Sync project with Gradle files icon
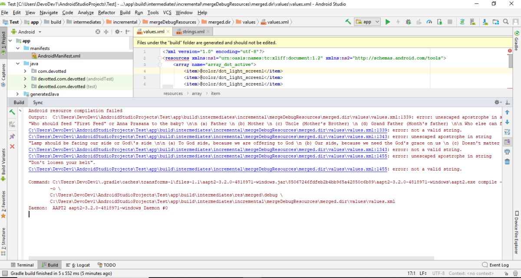The image size is (521, 278). [463, 22]
